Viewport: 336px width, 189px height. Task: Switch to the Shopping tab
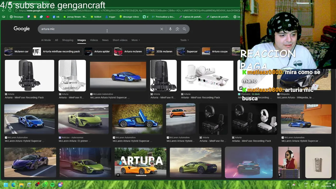(68, 40)
